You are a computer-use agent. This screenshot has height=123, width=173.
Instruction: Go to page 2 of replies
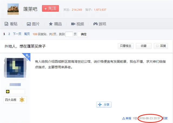click(9, 34)
